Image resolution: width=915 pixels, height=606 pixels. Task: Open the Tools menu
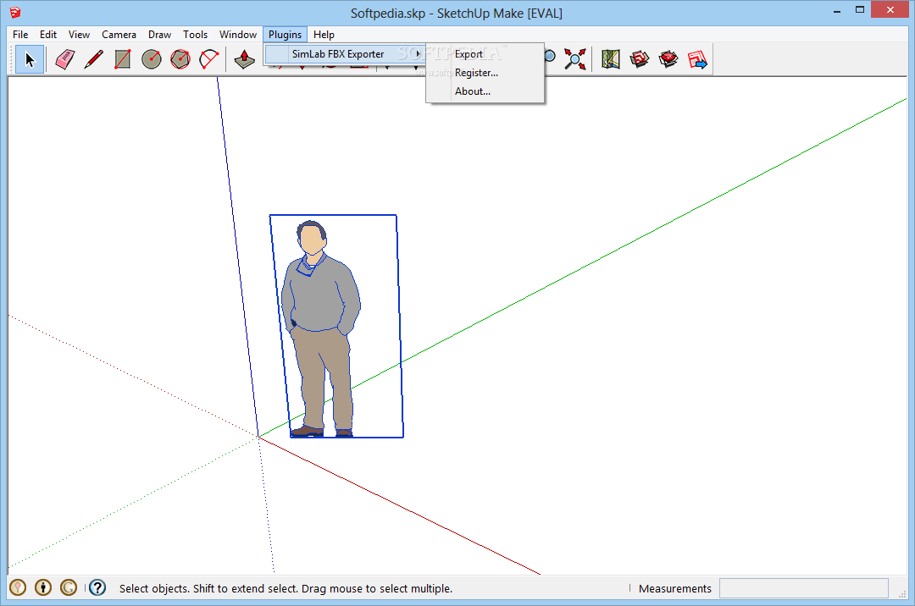[195, 34]
